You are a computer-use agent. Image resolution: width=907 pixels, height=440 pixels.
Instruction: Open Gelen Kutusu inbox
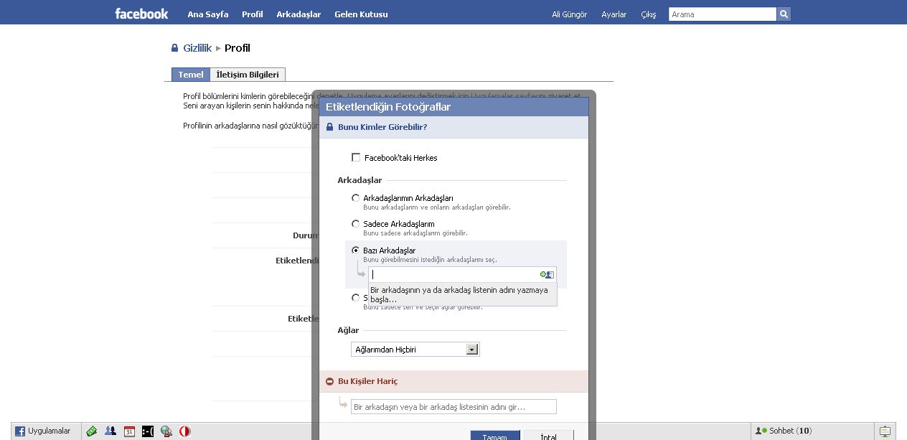pyautogui.click(x=361, y=14)
